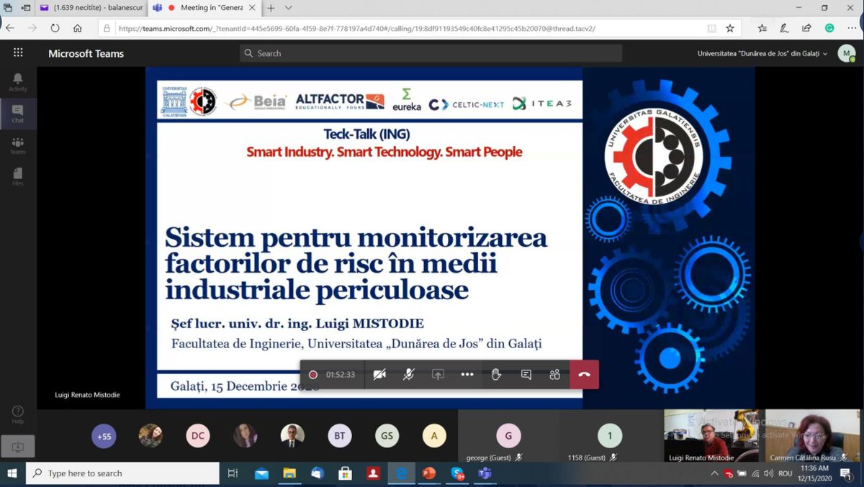Image resolution: width=864 pixels, height=487 pixels.
Task: Open Skype from the taskbar
Action: tap(457, 473)
